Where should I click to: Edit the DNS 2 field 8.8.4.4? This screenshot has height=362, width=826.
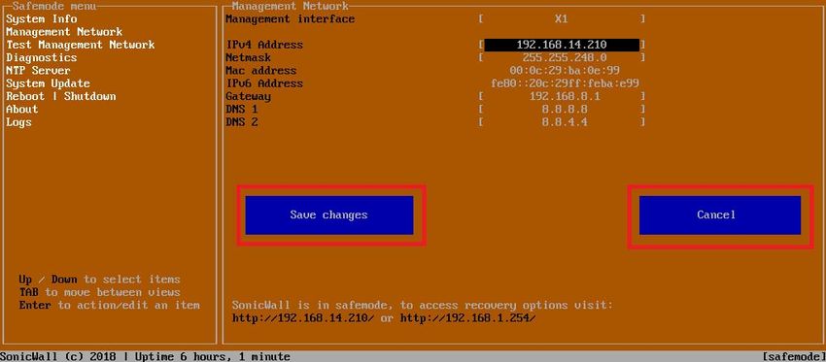tap(562, 122)
